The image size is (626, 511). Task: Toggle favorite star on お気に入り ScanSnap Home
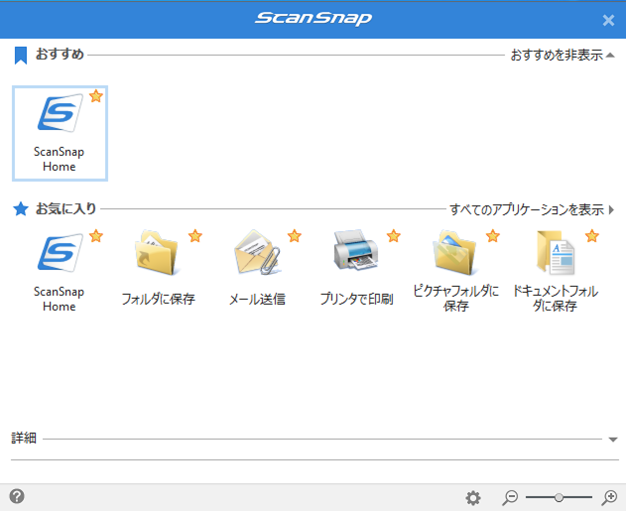tap(96, 236)
